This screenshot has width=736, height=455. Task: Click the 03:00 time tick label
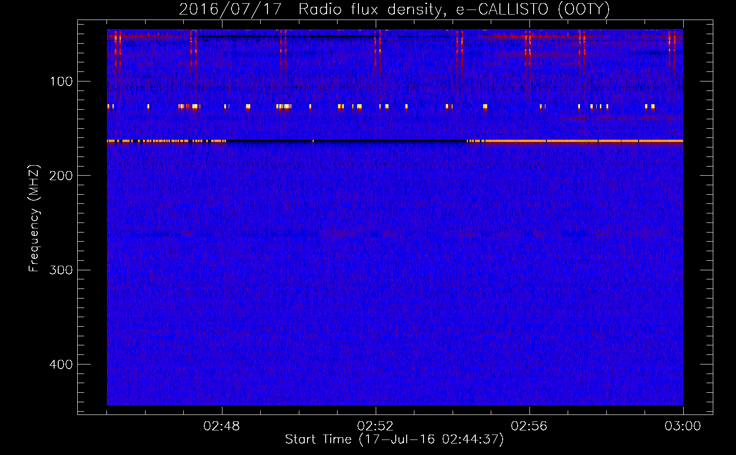tap(683, 426)
